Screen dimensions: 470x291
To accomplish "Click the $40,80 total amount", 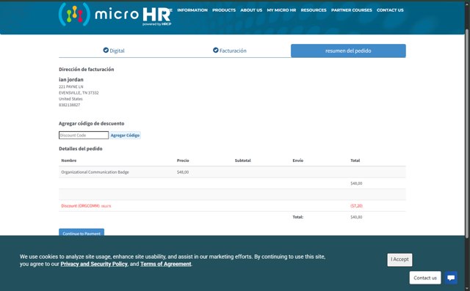I will [356, 217].
